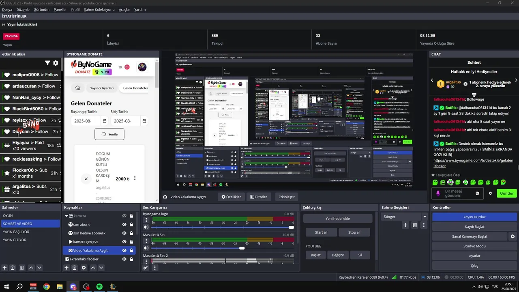
Task: Click Kaydı Başlat button
Action: 474,227
